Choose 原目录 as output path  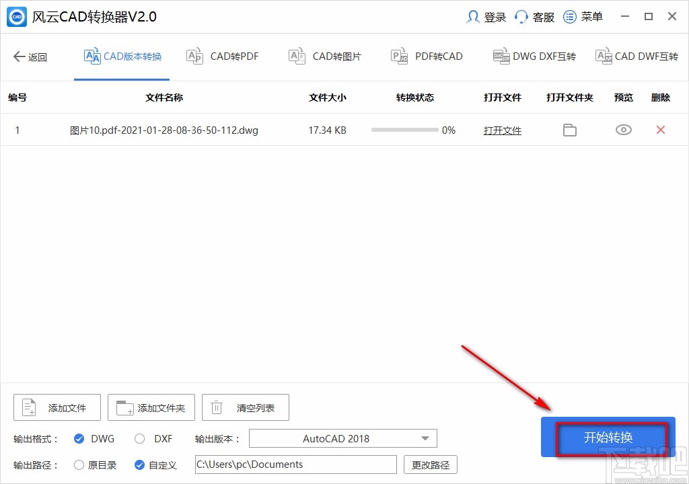[x=77, y=465]
